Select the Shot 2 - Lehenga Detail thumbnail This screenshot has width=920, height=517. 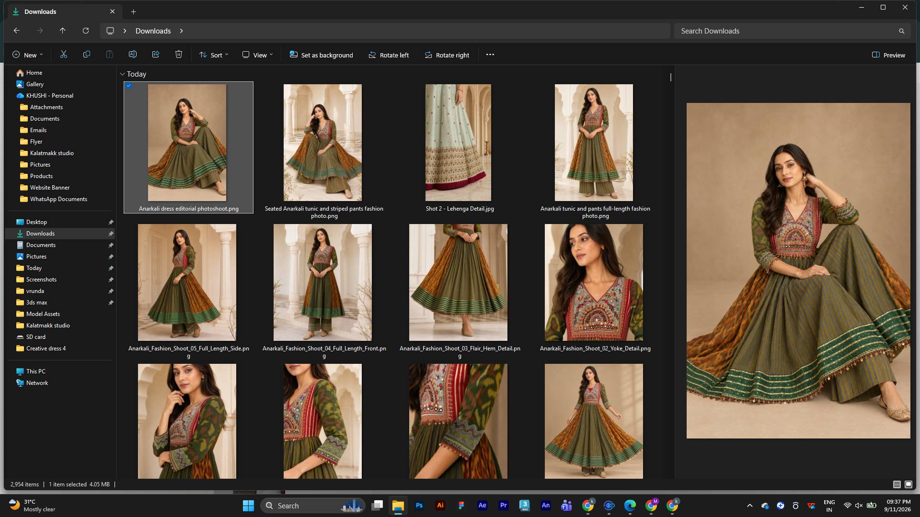point(458,143)
